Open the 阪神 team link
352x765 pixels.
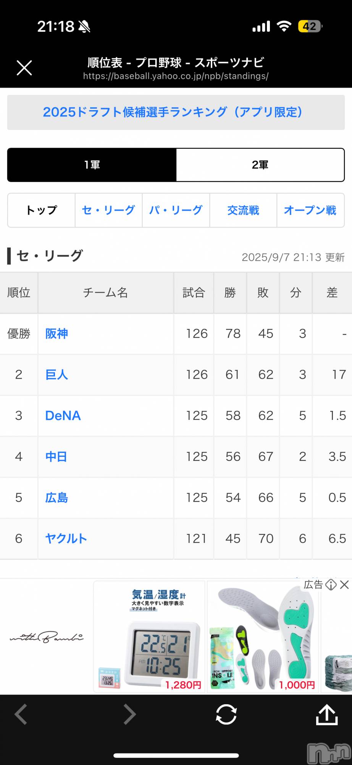coord(57,334)
